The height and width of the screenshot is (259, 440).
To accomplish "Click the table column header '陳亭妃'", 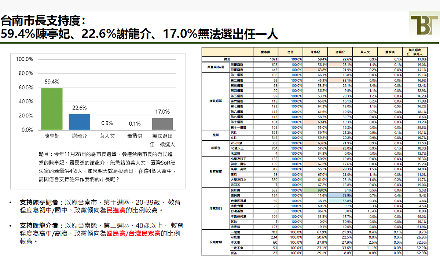I will [315, 52].
